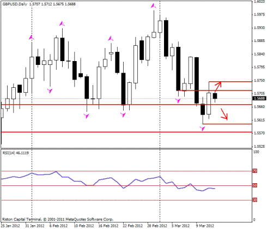The image size is (267, 229).
Task: Select the magenta up fractal above the chart's highest peak
Action: [x=154, y=6]
